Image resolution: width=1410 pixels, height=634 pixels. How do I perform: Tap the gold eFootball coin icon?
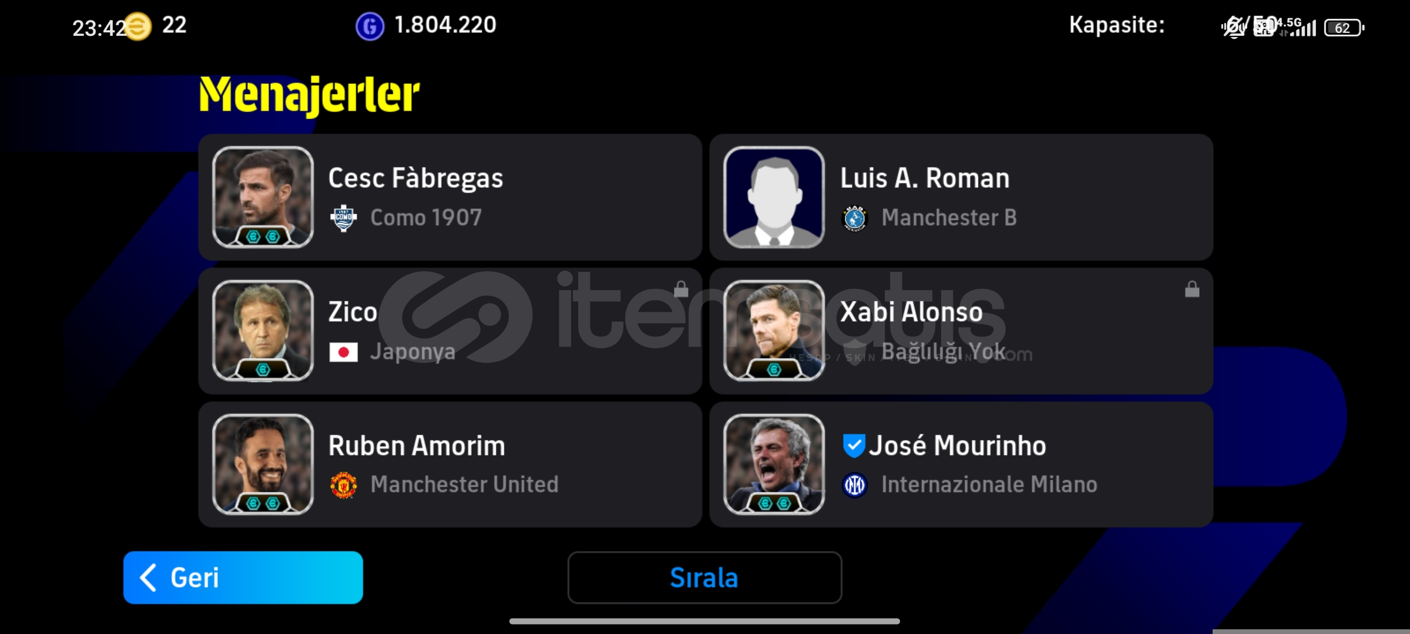[138, 26]
